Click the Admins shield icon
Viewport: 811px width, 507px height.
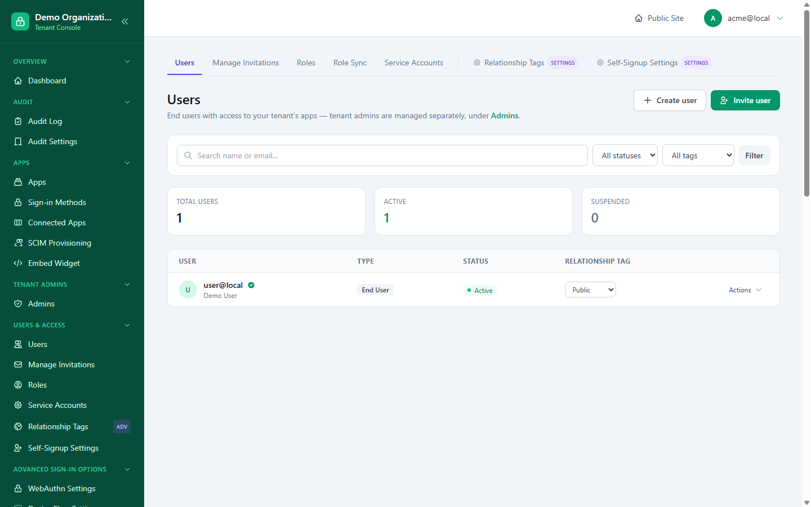[x=18, y=304]
